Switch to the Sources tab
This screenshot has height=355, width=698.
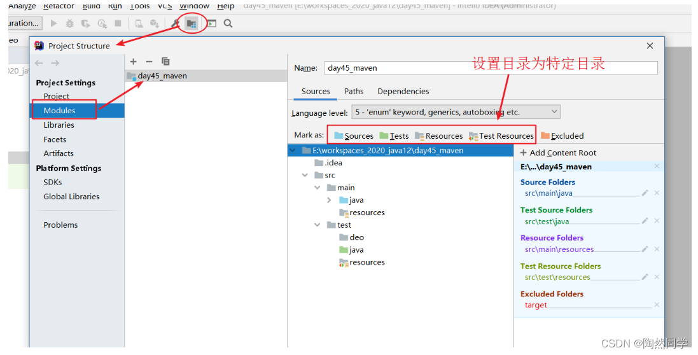316,91
